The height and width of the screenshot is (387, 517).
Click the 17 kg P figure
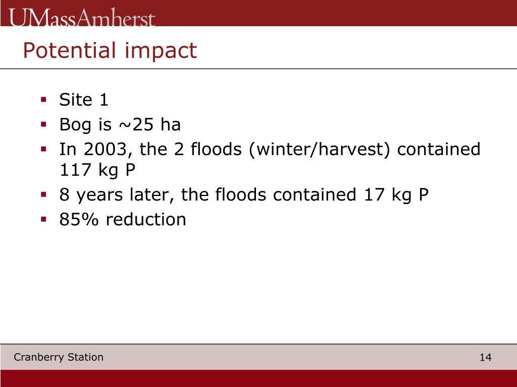(396, 195)
